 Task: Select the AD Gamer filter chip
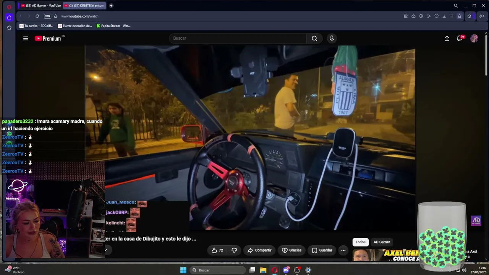(382, 242)
